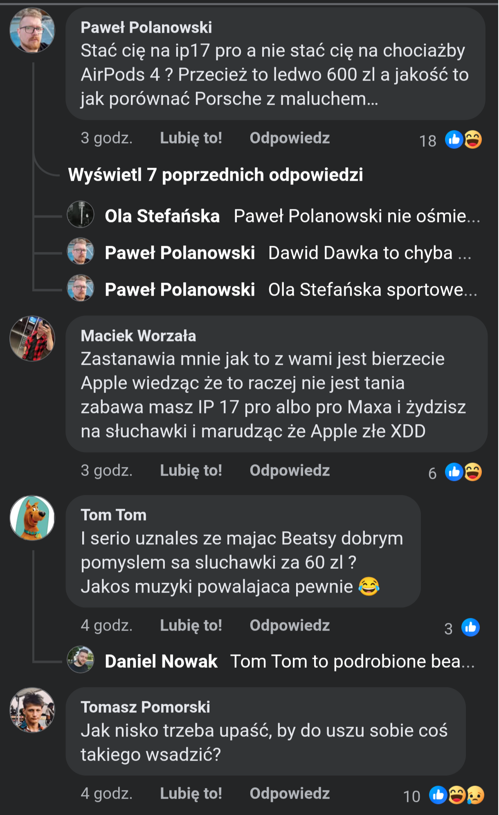Like Maciek Worzała's comment with 'Lubię to!'
Screen dimensions: 499x815
pyautogui.click(x=191, y=471)
